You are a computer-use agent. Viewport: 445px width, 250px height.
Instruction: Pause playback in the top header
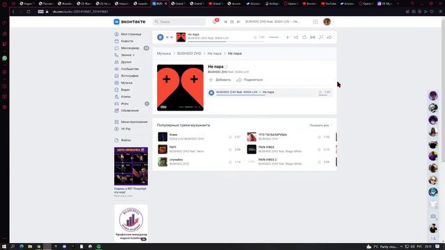click(x=232, y=22)
